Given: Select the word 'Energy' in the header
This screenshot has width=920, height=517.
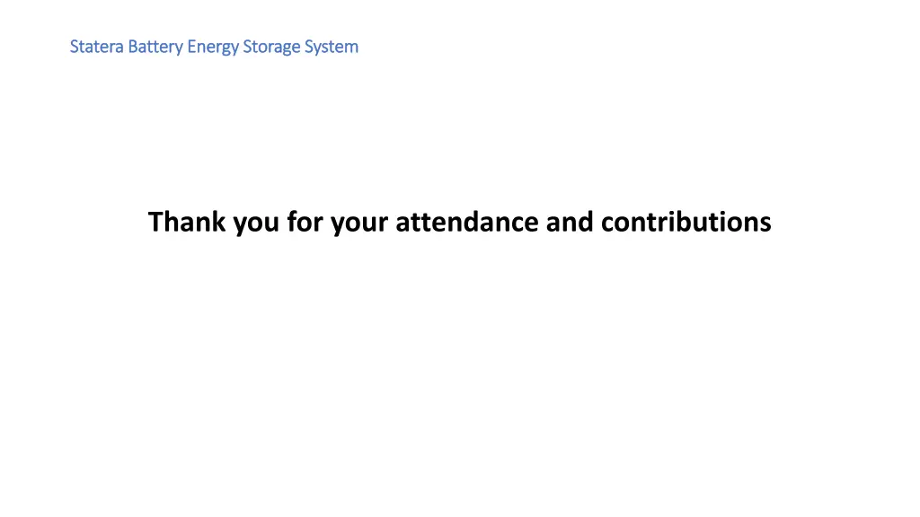Looking at the screenshot, I should 213,48.
